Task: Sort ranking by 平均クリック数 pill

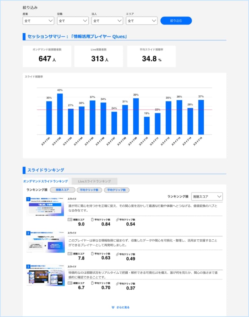Action: [x=89, y=190]
